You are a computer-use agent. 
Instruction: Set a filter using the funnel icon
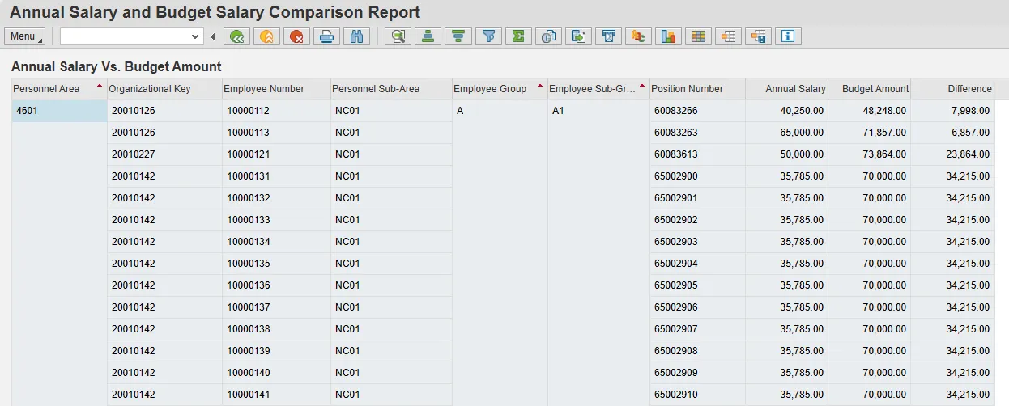click(488, 36)
